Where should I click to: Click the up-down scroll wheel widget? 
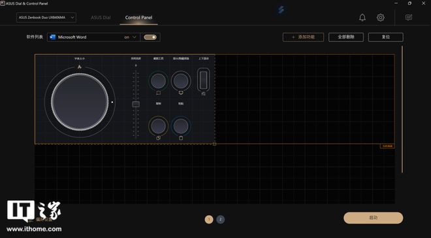[203, 80]
